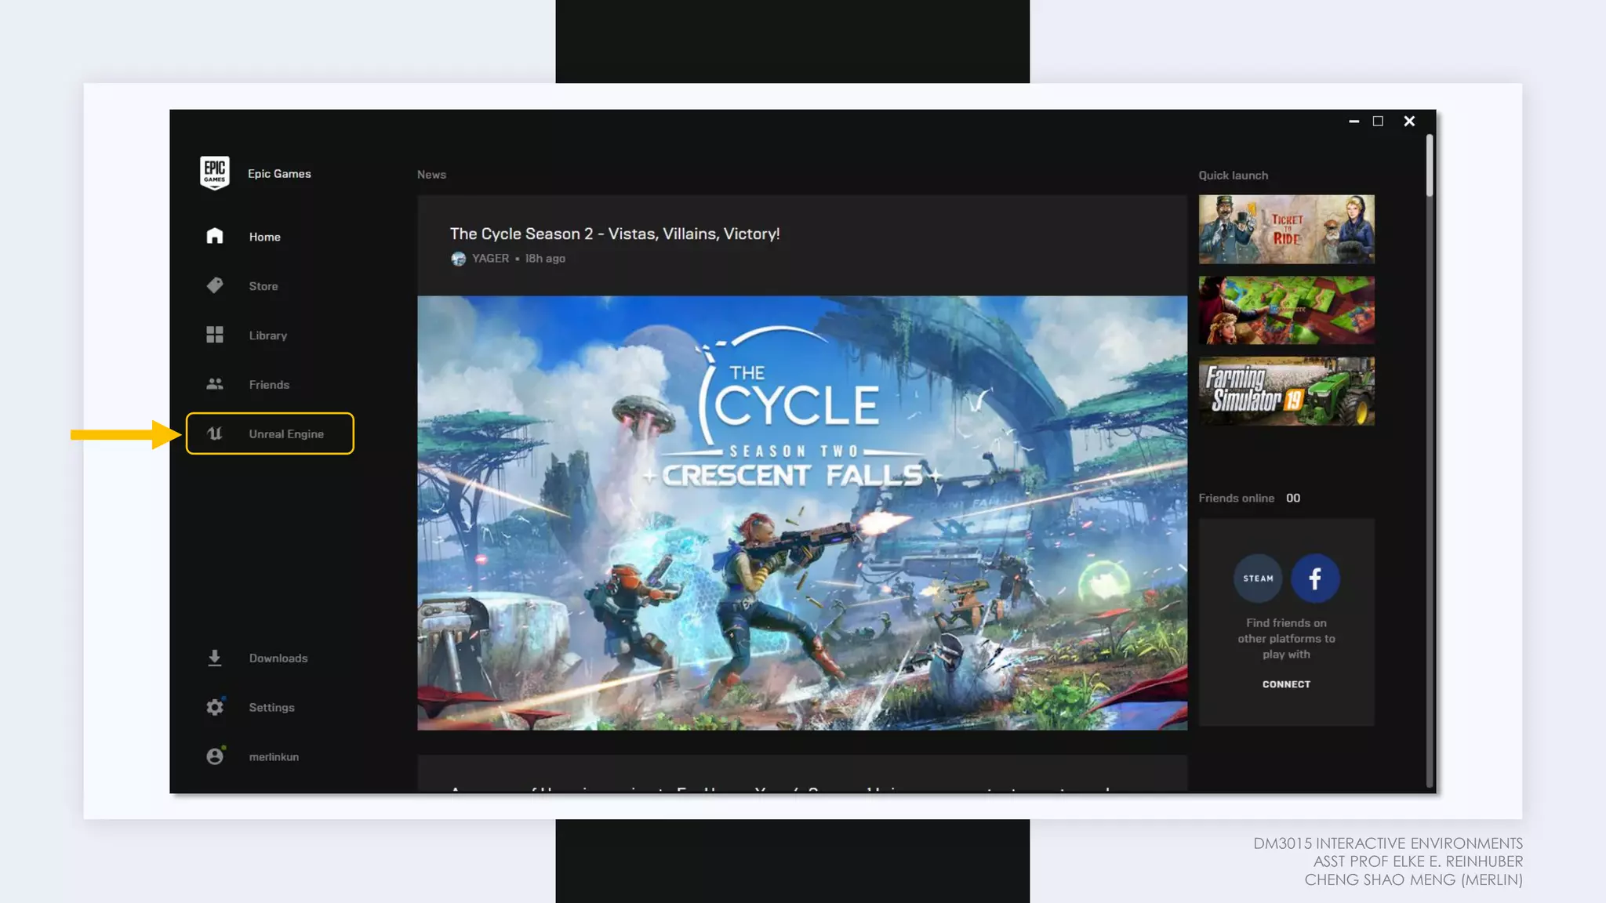Go to Store menu label
This screenshot has height=903, width=1606.
click(263, 286)
